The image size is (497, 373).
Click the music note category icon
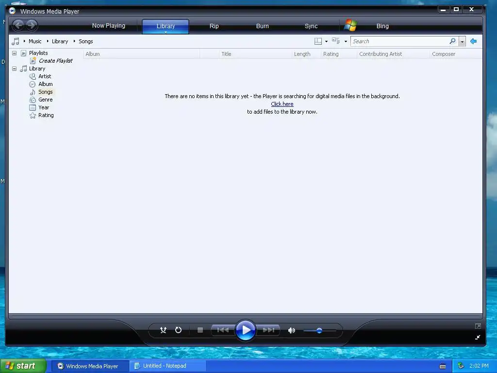pos(15,41)
